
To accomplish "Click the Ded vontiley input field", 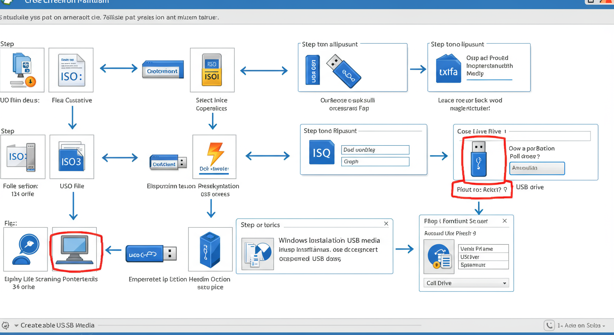I will click(x=375, y=150).
